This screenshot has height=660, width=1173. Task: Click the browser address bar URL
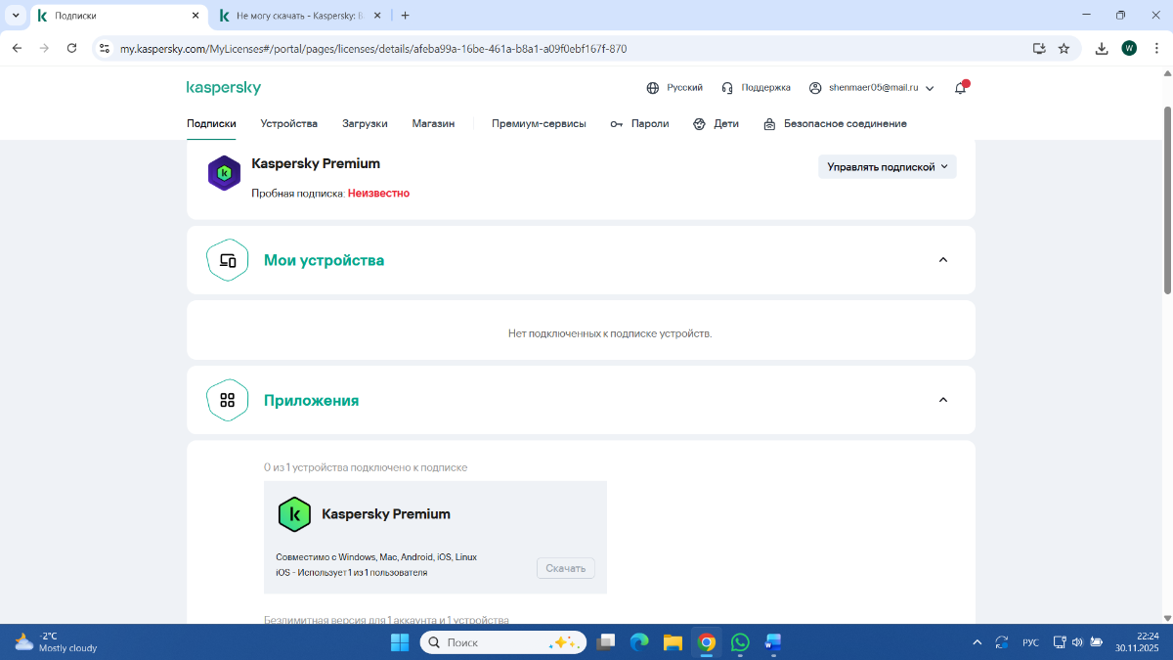click(372, 48)
